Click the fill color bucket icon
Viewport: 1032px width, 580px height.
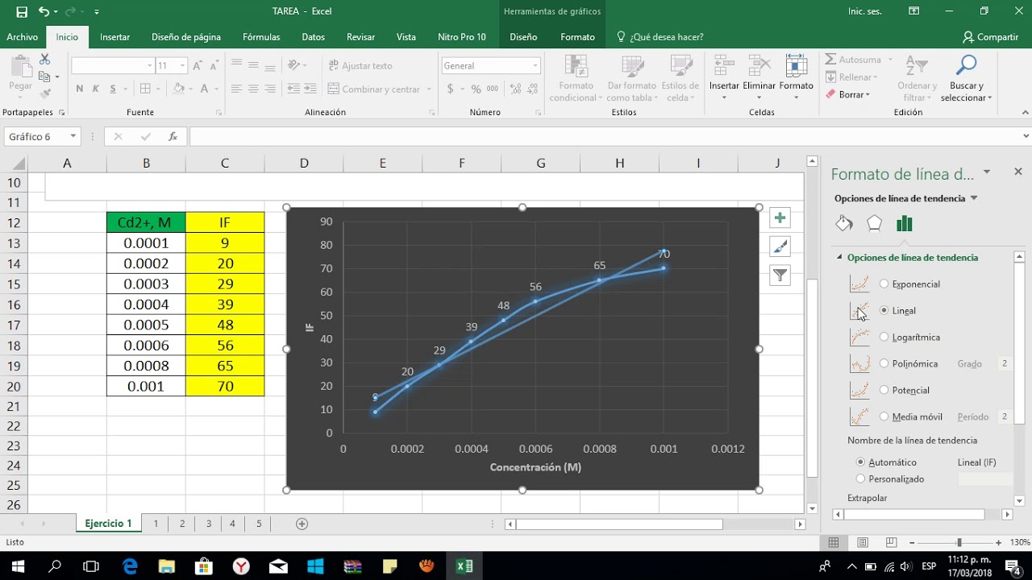click(x=179, y=89)
